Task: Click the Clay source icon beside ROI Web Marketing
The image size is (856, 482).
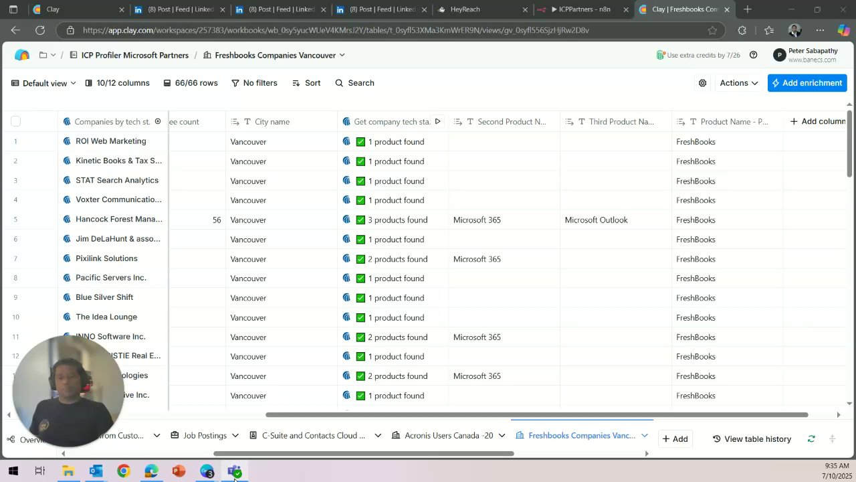Action: tap(67, 141)
